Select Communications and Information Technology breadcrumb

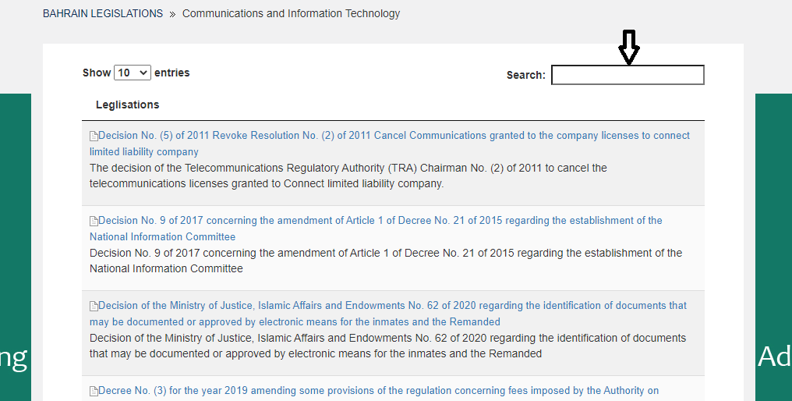click(x=291, y=13)
